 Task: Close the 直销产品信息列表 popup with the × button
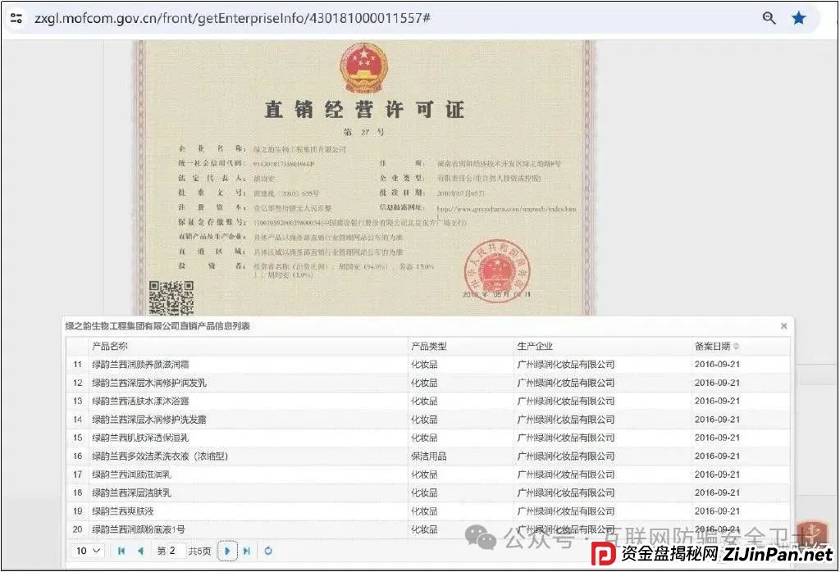click(783, 325)
